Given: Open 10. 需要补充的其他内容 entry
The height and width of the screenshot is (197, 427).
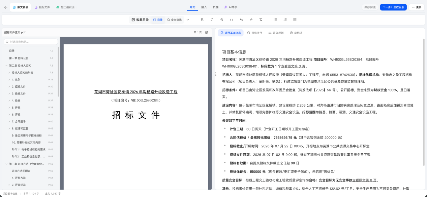Looking at the screenshot, I should (x=31, y=143).
